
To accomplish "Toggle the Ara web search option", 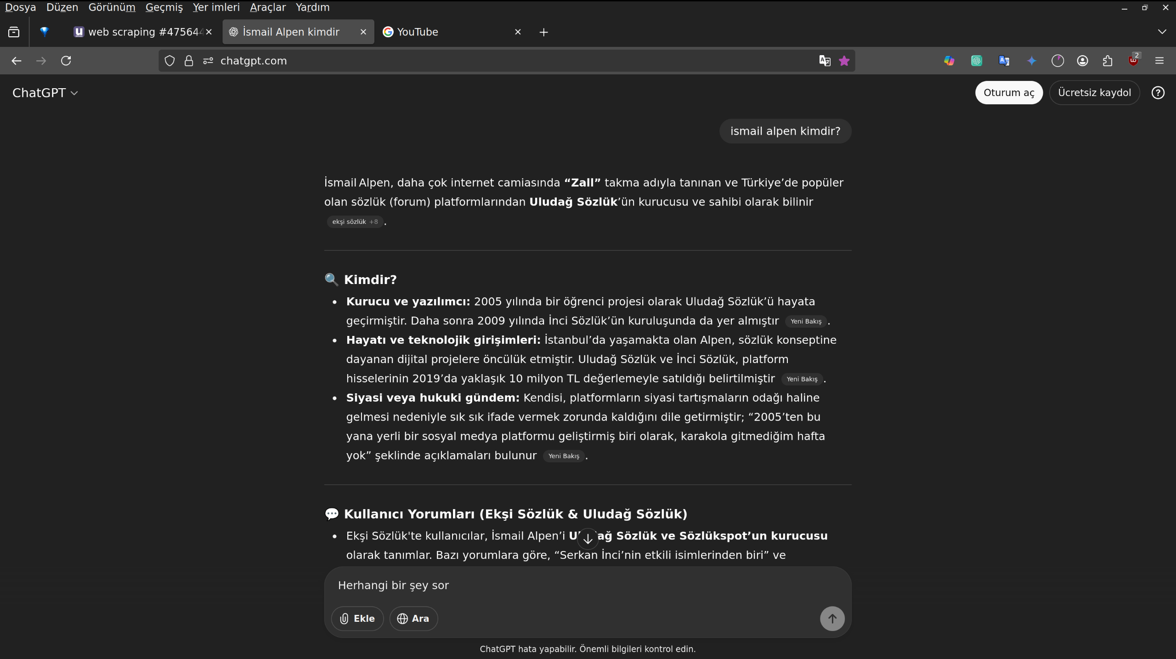I will (x=413, y=619).
